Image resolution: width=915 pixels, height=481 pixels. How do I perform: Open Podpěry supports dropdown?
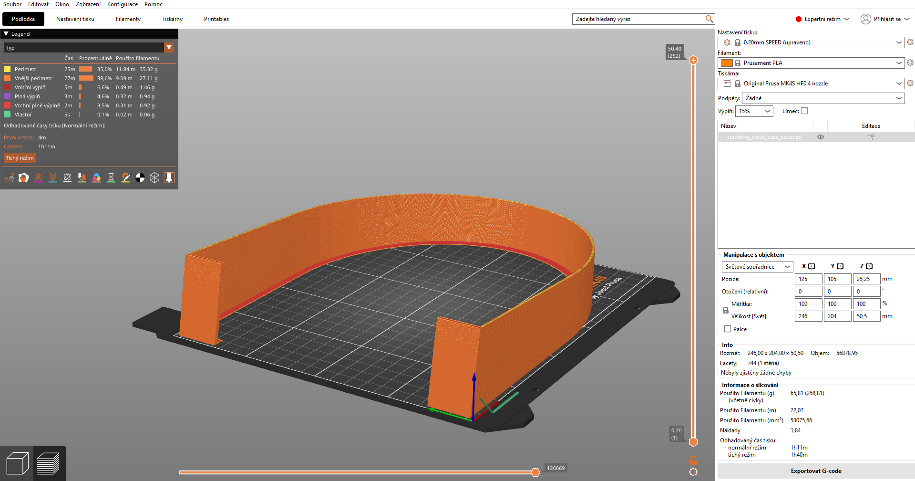point(823,98)
